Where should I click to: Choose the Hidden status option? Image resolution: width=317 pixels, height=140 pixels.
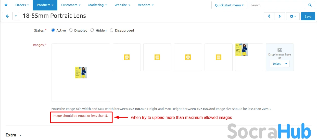coord(92,30)
